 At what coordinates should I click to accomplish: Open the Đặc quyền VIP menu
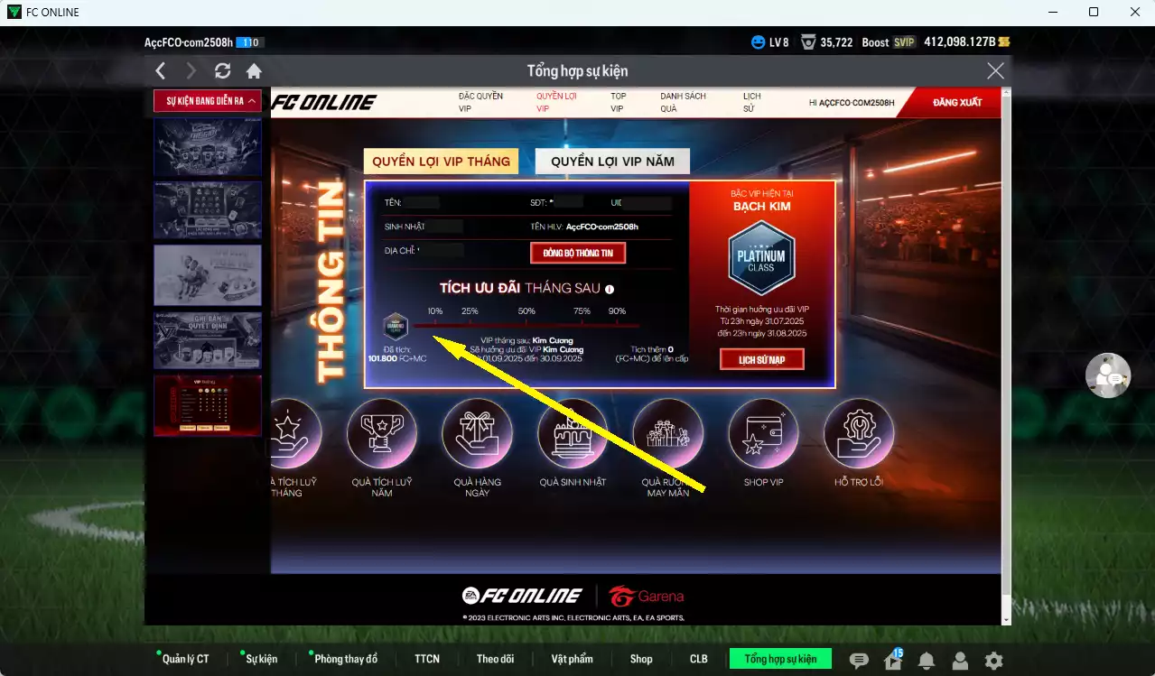coord(480,102)
